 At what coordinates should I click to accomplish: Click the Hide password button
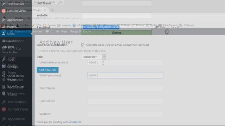pos(161,27)
